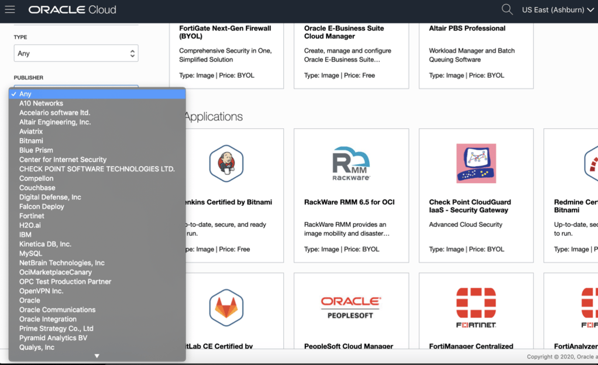This screenshot has width=598, height=365.
Task: Click the search magnifier icon
Action: point(507,9)
